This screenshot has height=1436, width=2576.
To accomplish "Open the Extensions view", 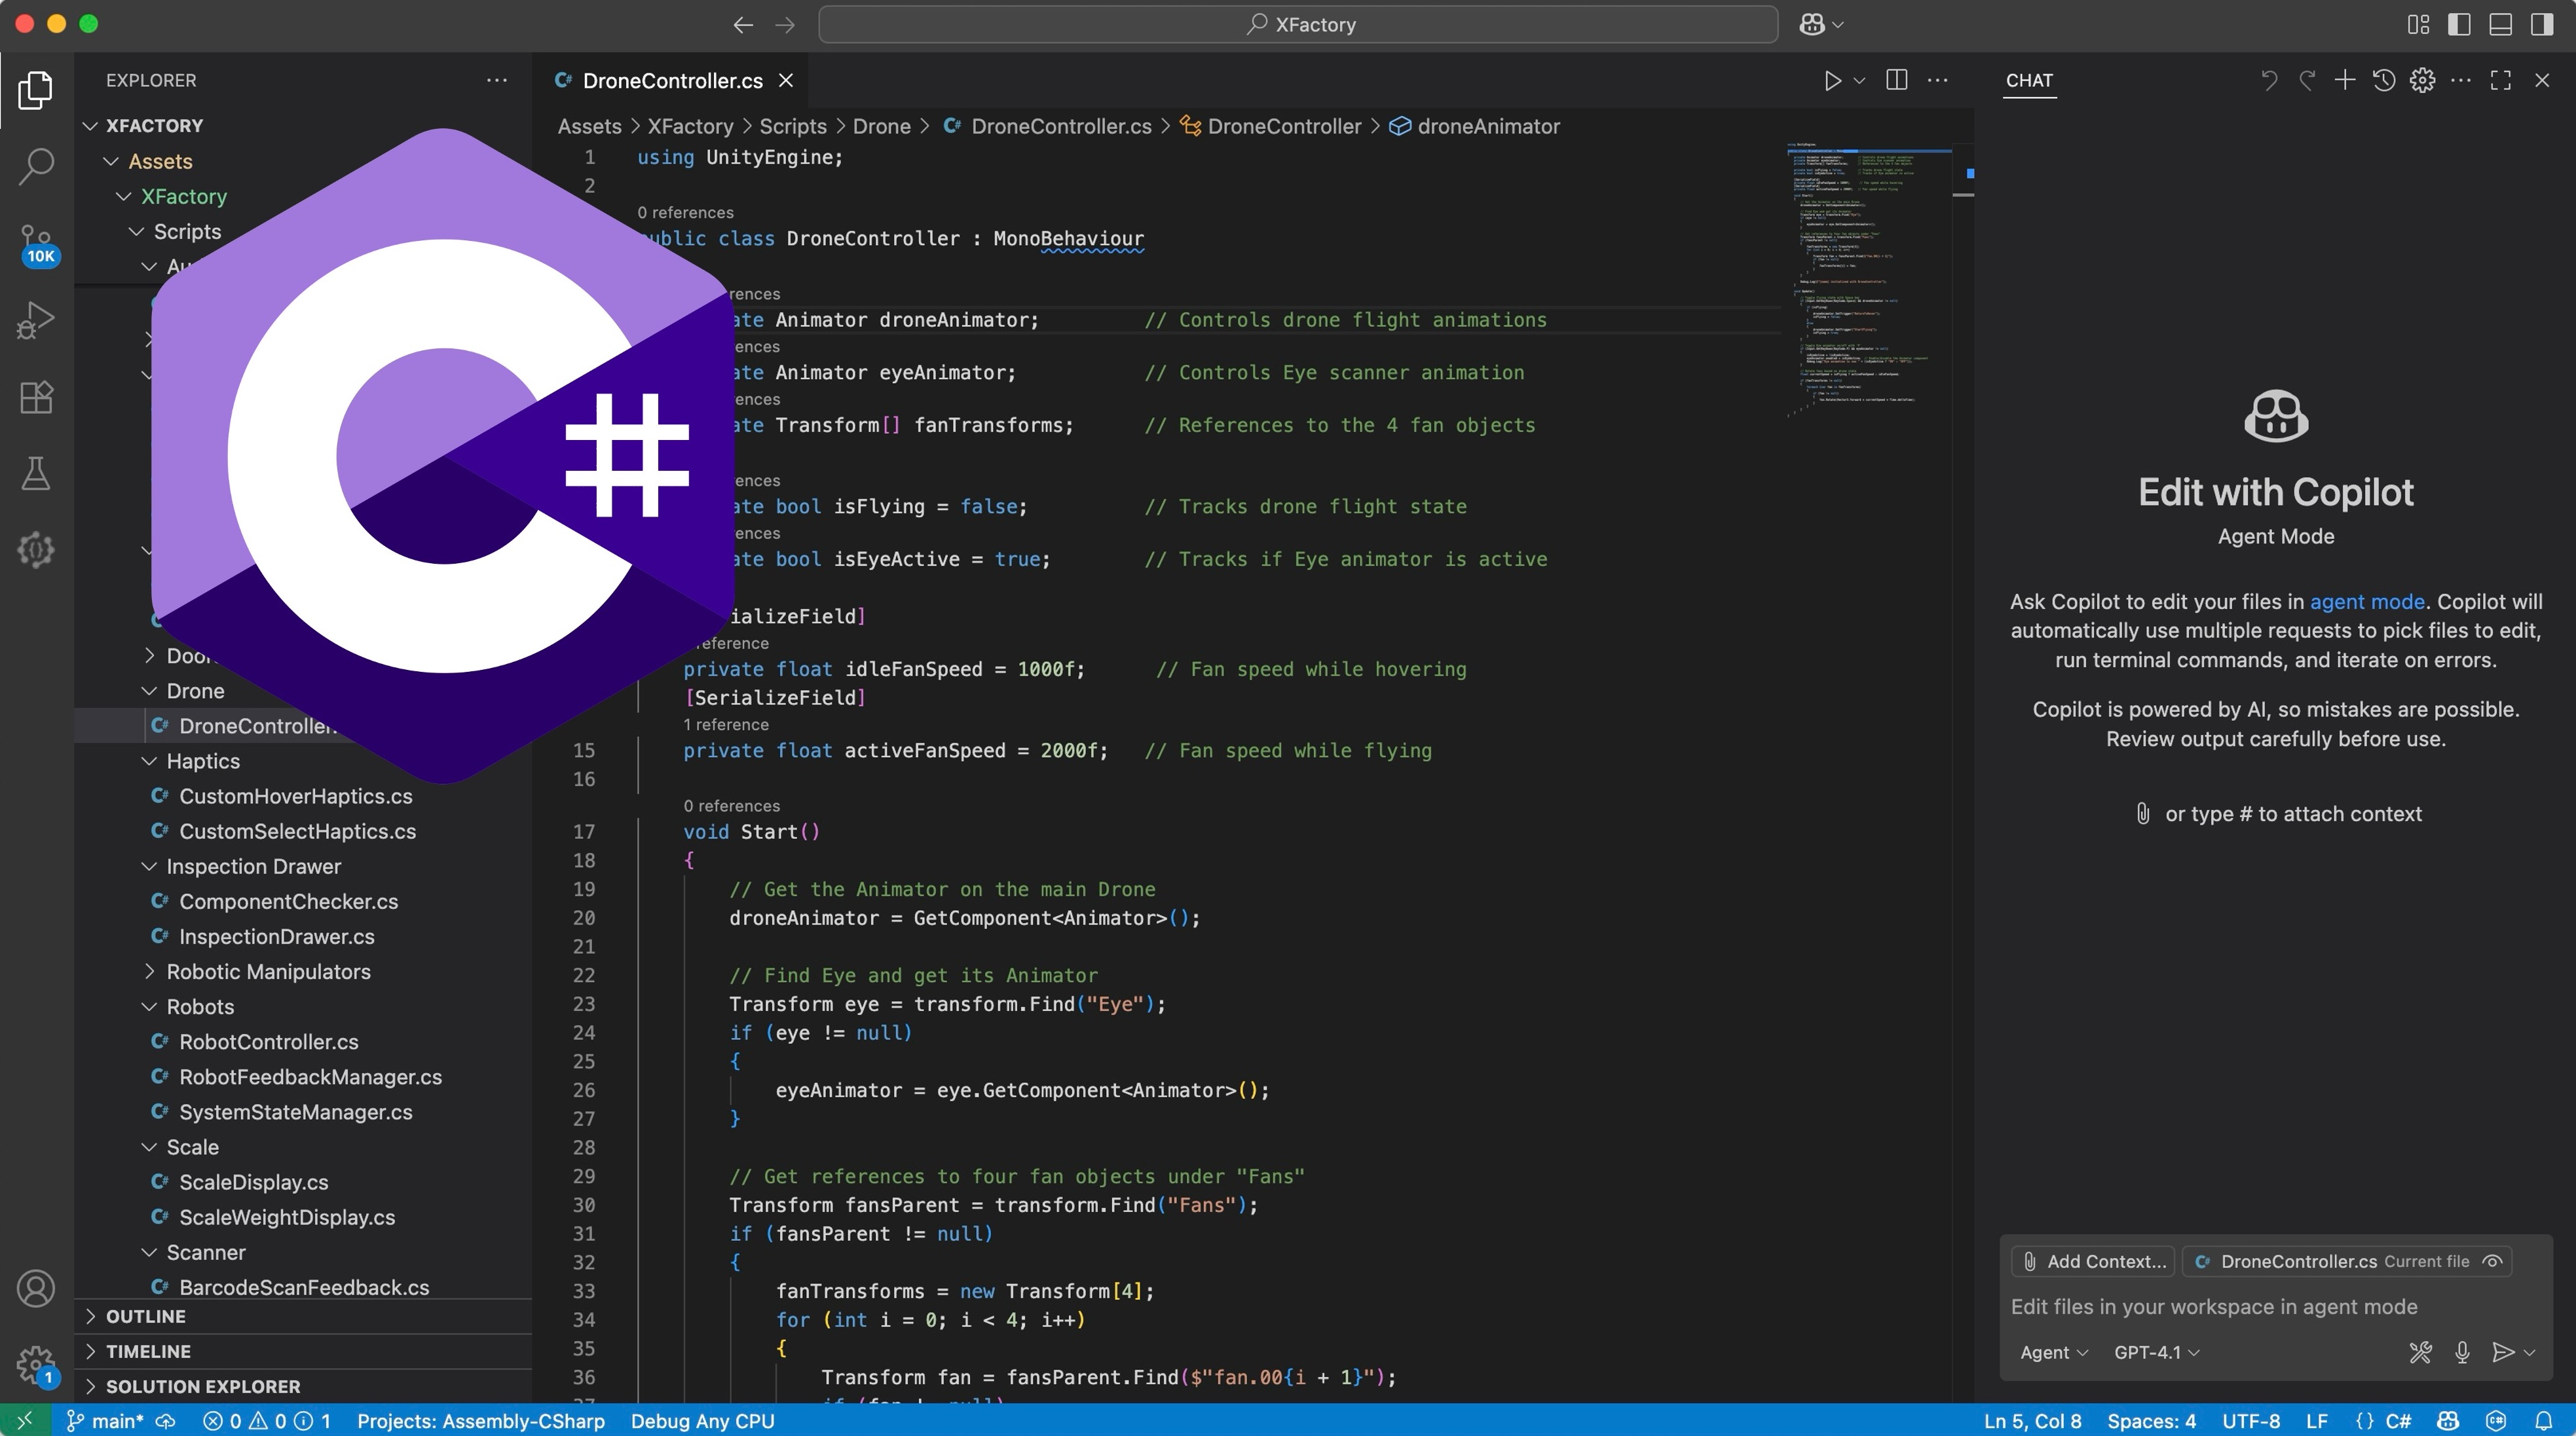I will (x=36, y=397).
